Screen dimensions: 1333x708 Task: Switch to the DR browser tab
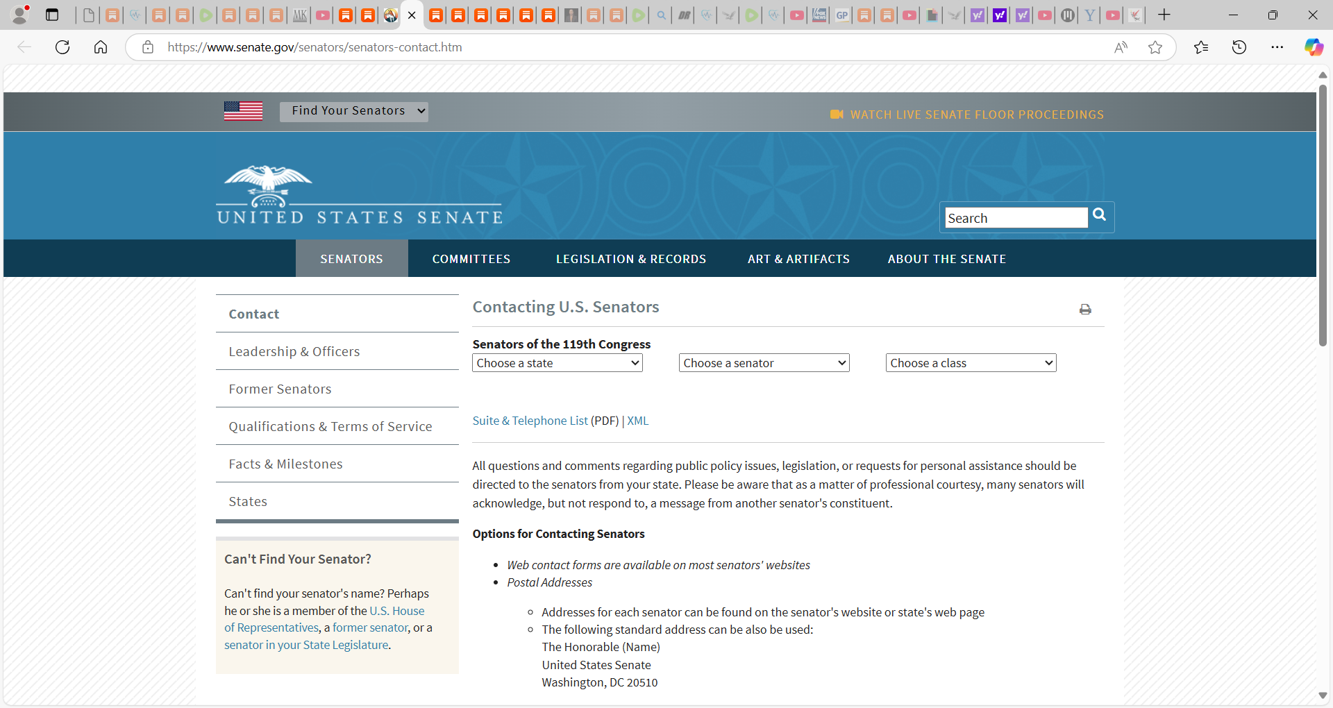point(684,15)
